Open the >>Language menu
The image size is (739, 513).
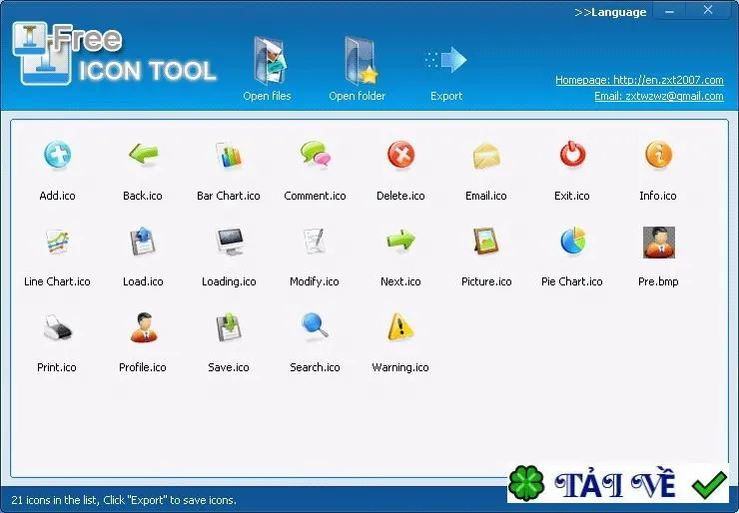(610, 12)
